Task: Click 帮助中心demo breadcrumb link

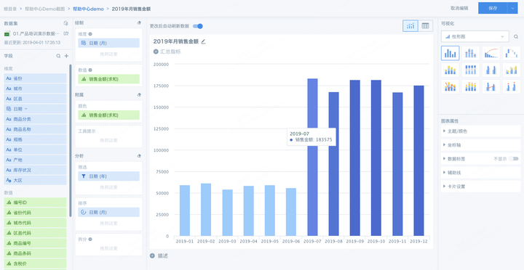Action: point(88,9)
